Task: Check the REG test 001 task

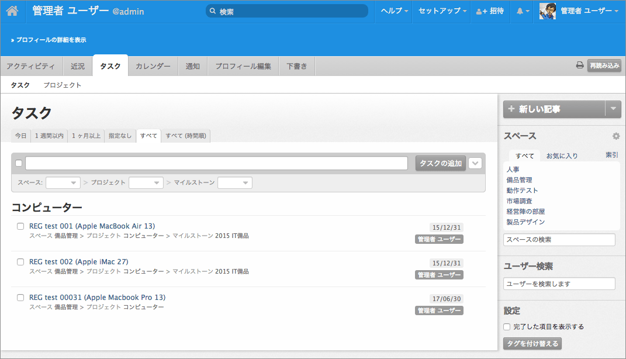Action: (x=20, y=226)
